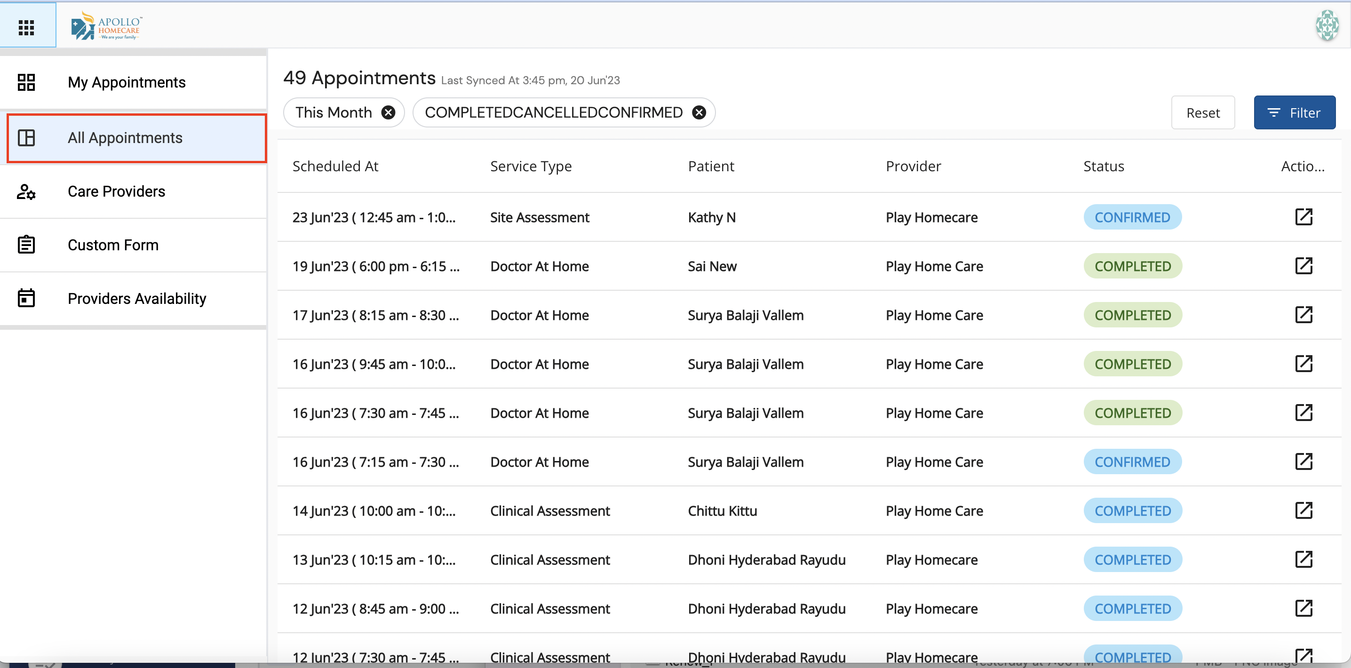Image resolution: width=1351 pixels, height=668 pixels.
Task: Open the Providers Availability menu item
Action: coord(137,298)
